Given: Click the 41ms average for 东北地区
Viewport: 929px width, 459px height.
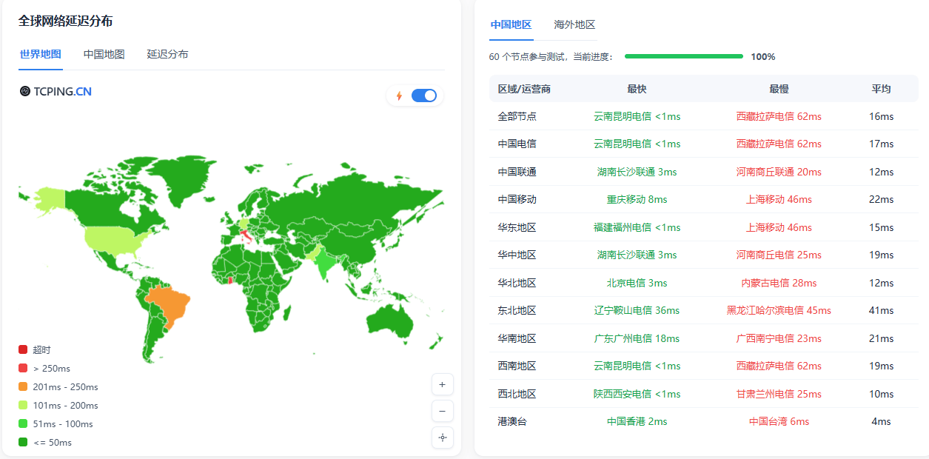Looking at the screenshot, I should (x=881, y=310).
